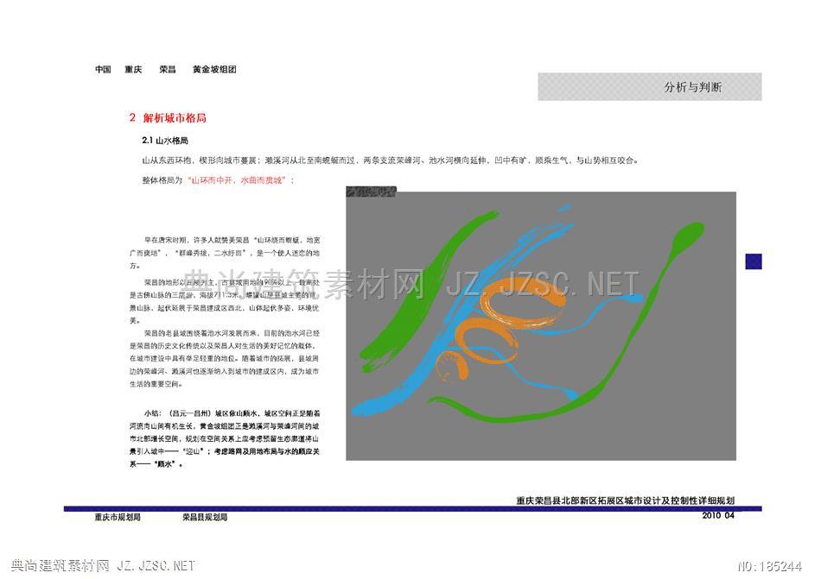Click the 分析与判断 section banner
Image resolution: width=821 pixels, height=579 pixels.
point(650,87)
